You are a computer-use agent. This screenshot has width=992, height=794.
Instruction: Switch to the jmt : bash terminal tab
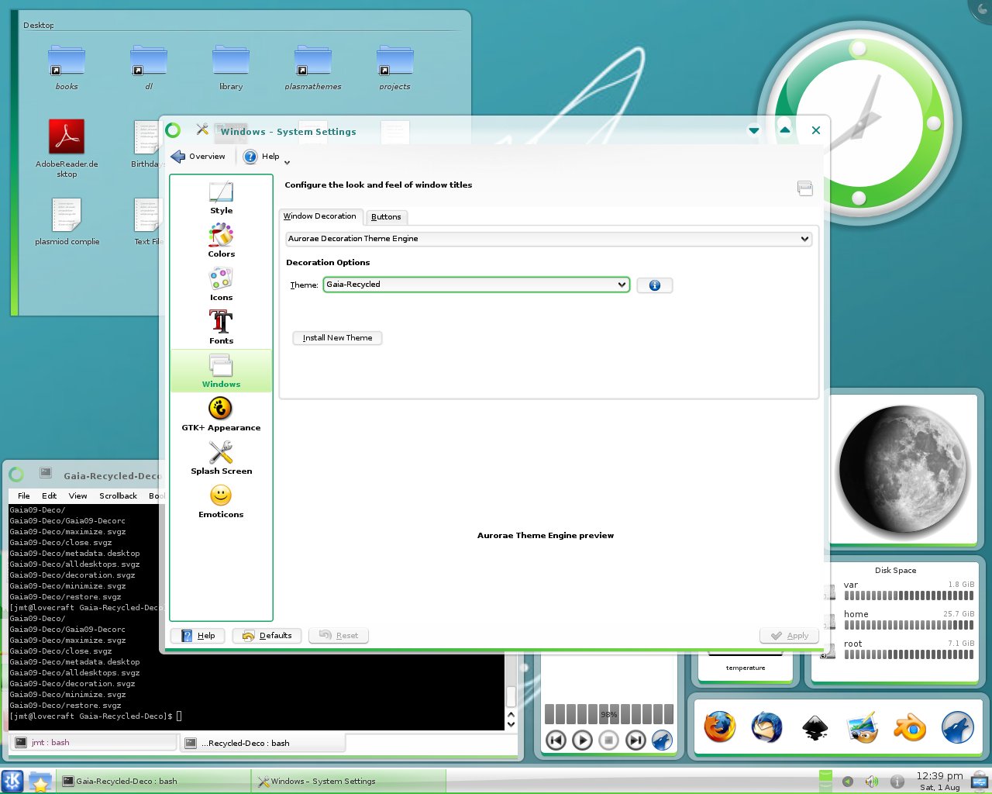(93, 742)
